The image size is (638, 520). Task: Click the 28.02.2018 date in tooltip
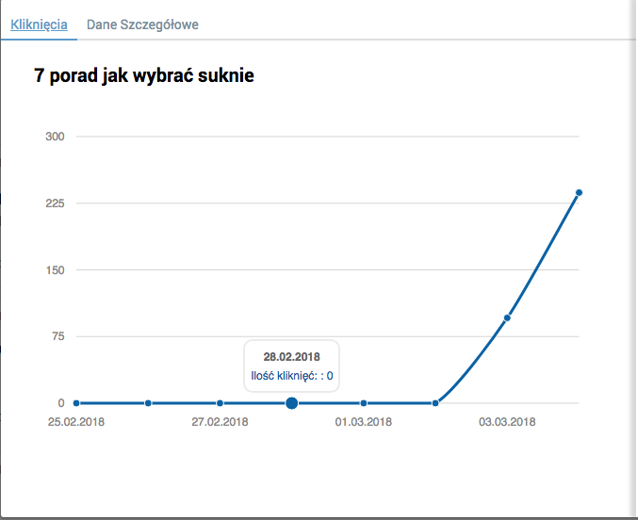click(x=292, y=357)
